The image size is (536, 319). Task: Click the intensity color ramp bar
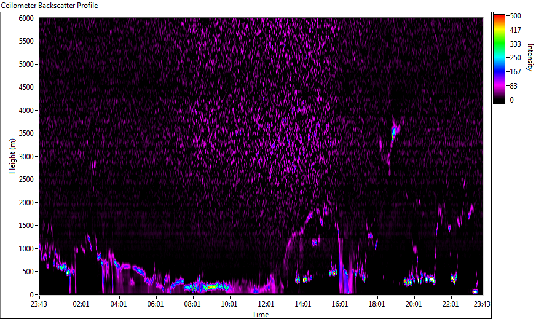click(499, 58)
